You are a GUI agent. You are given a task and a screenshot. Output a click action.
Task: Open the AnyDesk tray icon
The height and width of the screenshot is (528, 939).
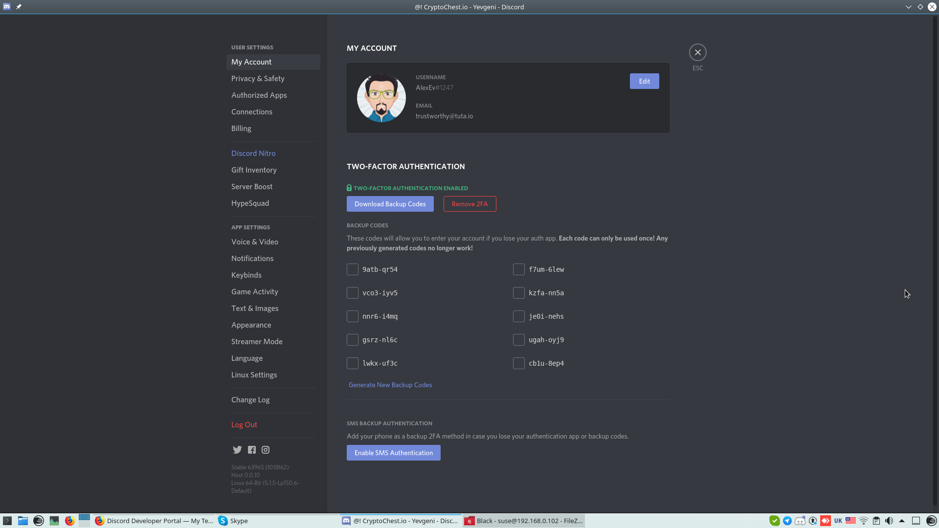[826, 521]
